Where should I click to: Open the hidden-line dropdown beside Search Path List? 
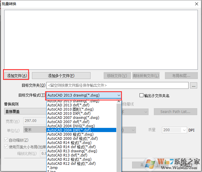[x=135, y=112]
